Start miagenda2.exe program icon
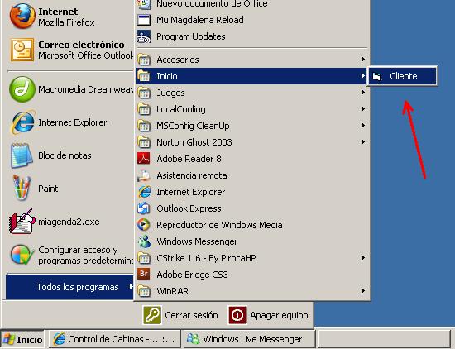Viewport: 455px width, 349px height. (x=22, y=222)
